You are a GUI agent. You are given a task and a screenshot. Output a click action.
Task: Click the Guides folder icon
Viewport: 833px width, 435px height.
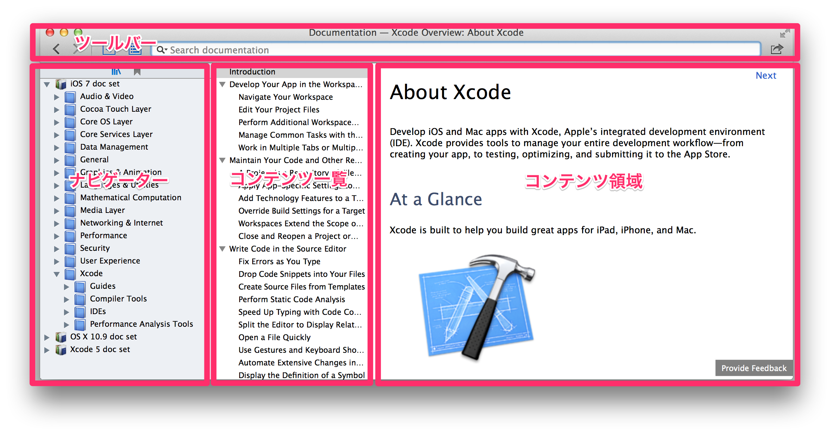(80, 286)
